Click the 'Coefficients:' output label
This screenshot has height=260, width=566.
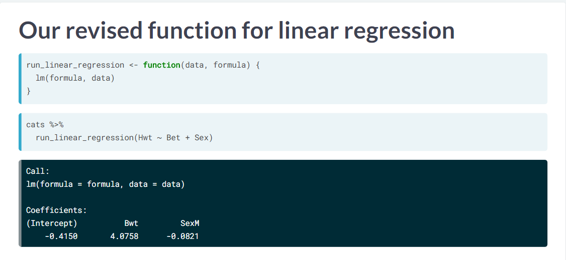[56, 210]
